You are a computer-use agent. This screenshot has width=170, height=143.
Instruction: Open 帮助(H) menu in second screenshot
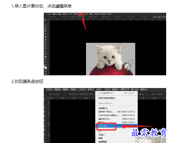click(144, 90)
